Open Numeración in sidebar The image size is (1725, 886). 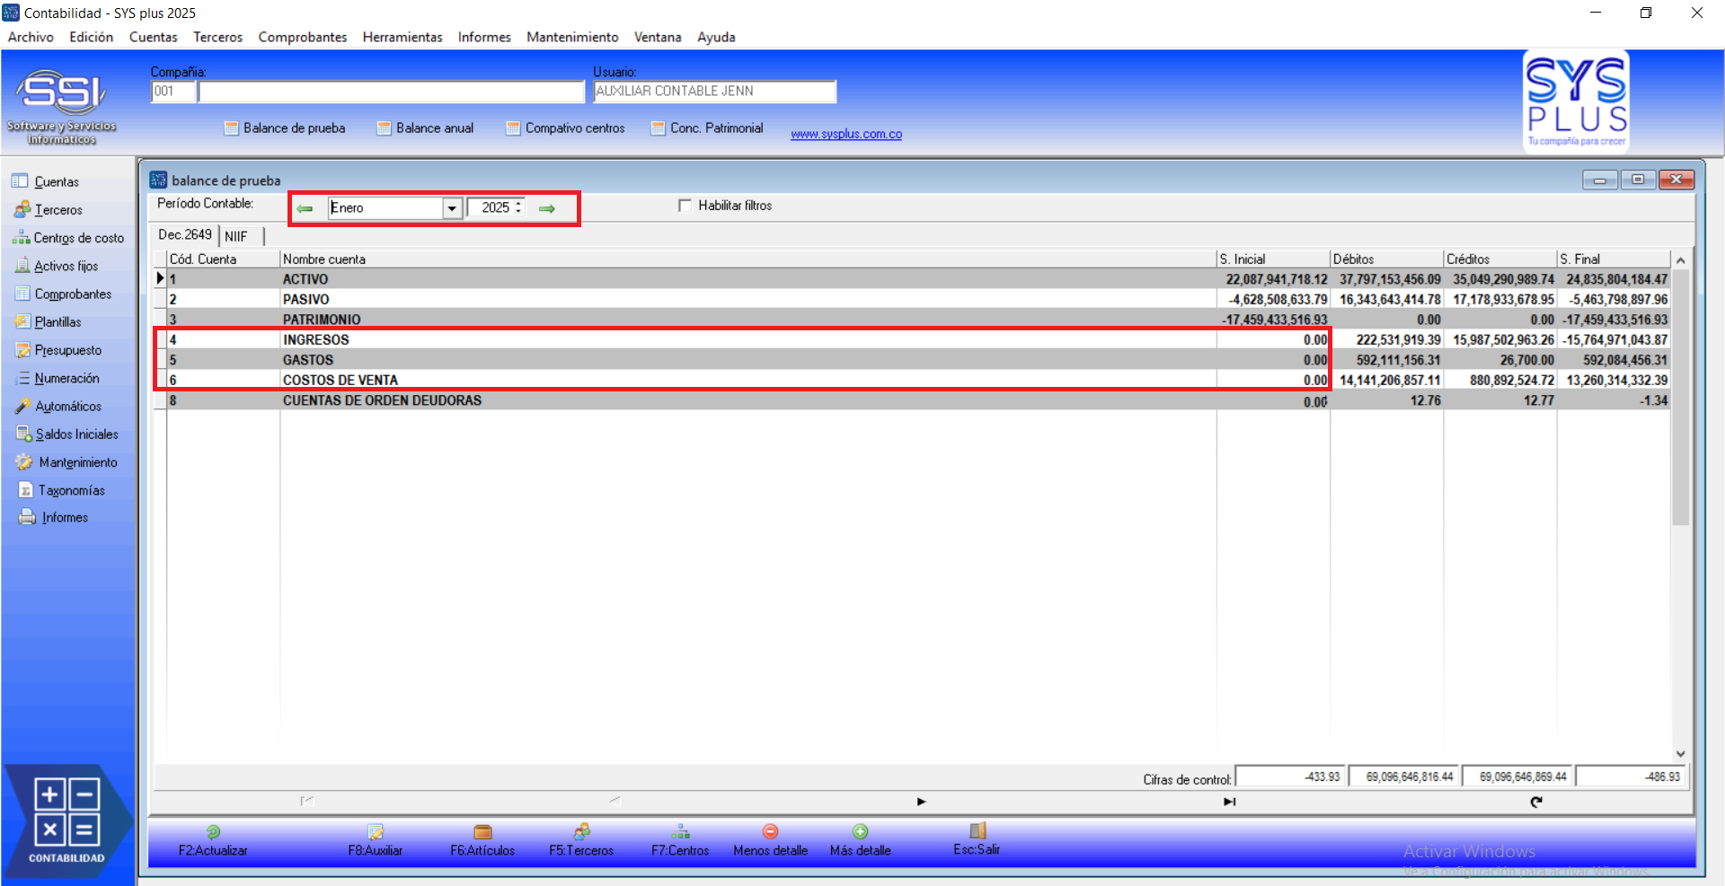(57, 378)
